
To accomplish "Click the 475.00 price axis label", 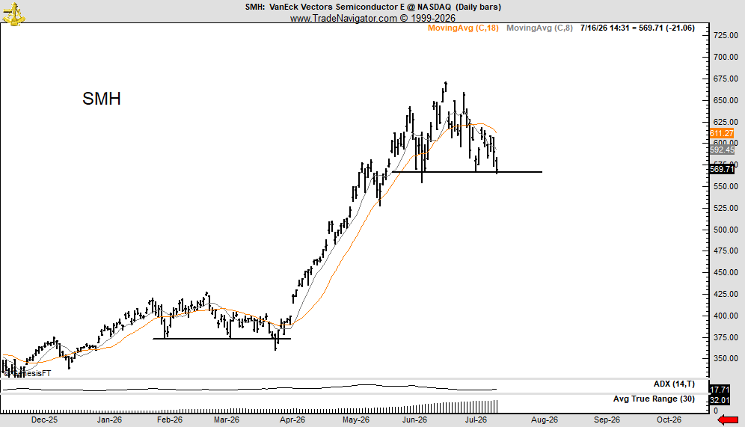I will [x=726, y=251].
